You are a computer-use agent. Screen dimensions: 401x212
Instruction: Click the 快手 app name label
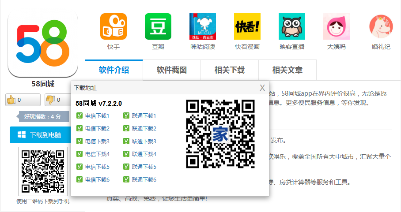pyautogui.click(x=113, y=47)
